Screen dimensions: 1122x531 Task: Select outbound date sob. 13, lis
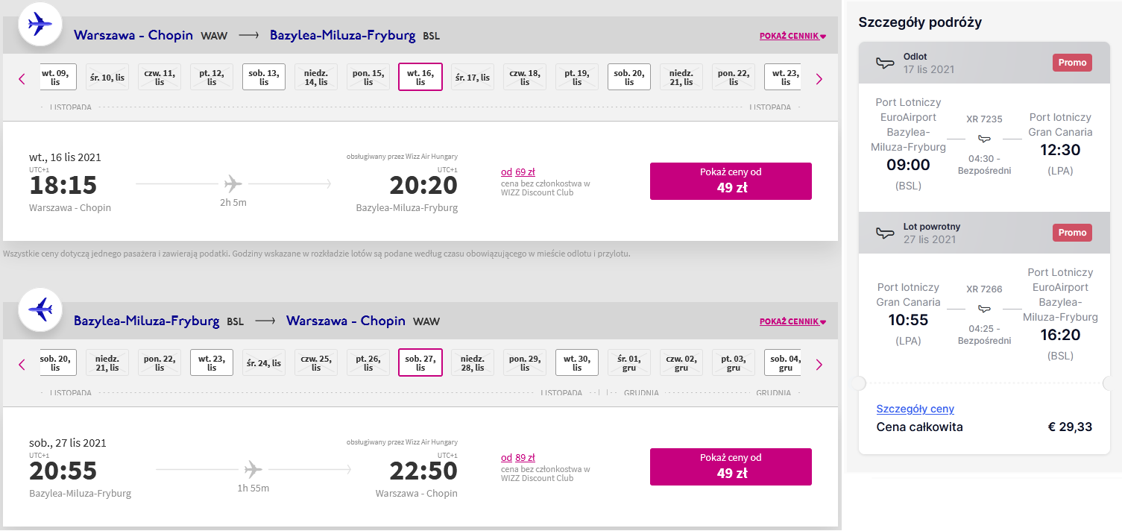click(264, 77)
